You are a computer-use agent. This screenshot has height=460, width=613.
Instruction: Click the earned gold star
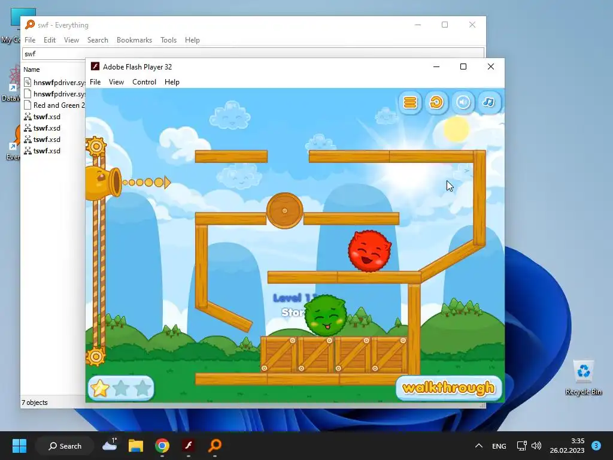click(x=99, y=388)
